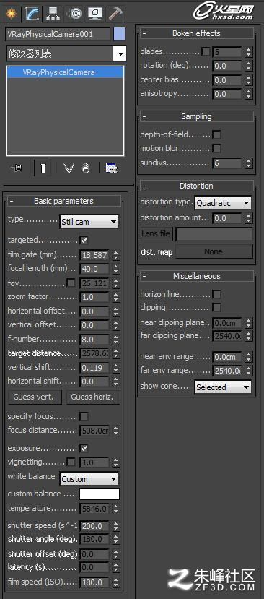Open distortion type Quadratic dropdown
The height and width of the screenshot is (599, 264).
click(x=223, y=203)
